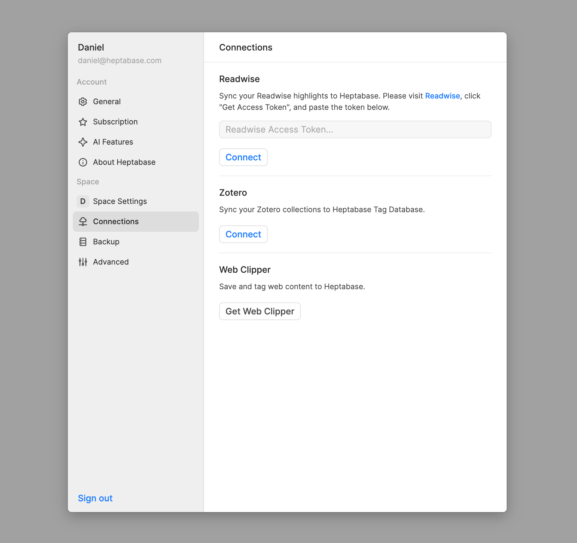Click the star icon next to Subscription
The height and width of the screenshot is (543, 577).
[x=83, y=122]
